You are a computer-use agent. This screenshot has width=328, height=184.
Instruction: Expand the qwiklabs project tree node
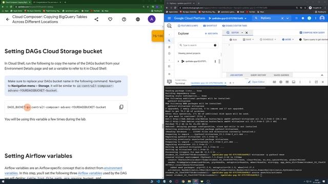[178, 61]
